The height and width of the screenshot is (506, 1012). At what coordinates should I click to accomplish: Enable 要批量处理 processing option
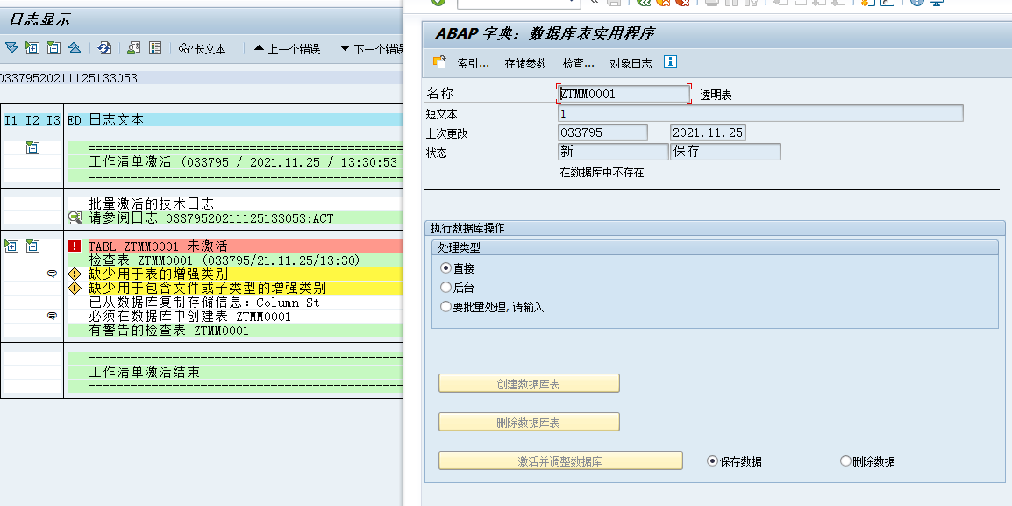[445, 305]
